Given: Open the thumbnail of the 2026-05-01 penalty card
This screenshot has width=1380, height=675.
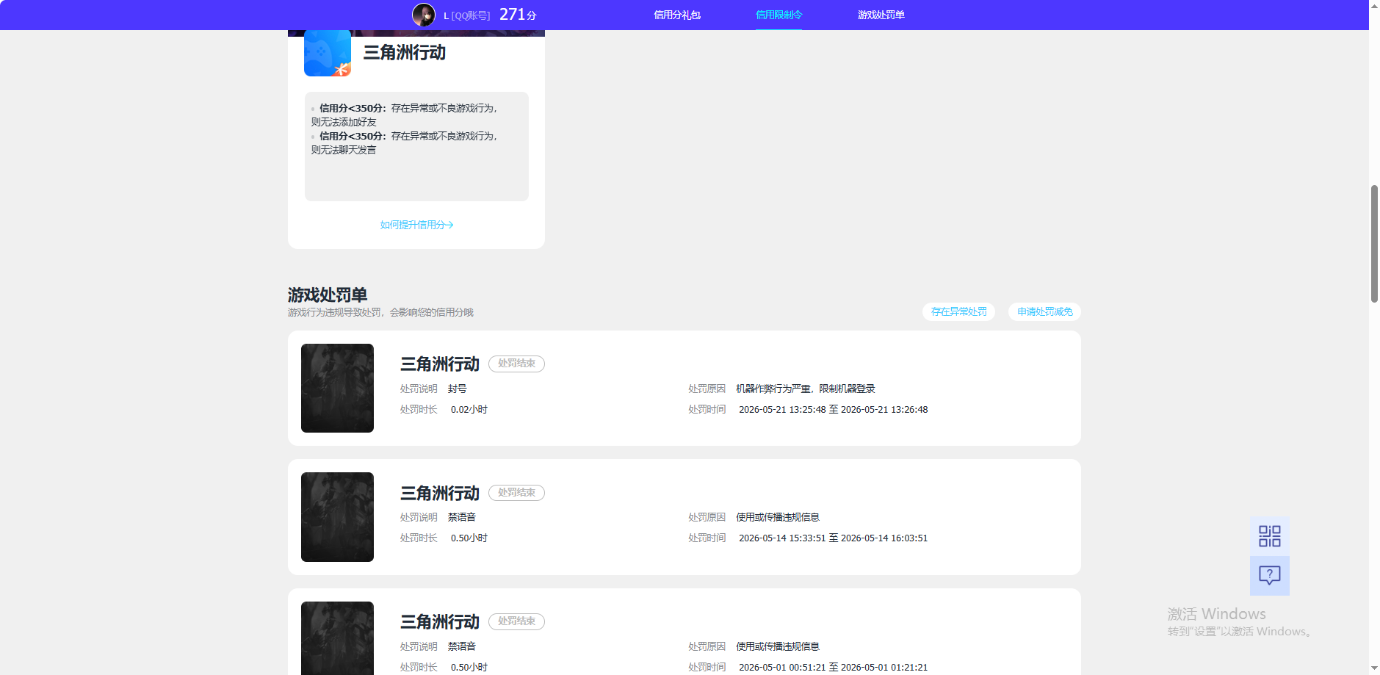Looking at the screenshot, I should [337, 638].
